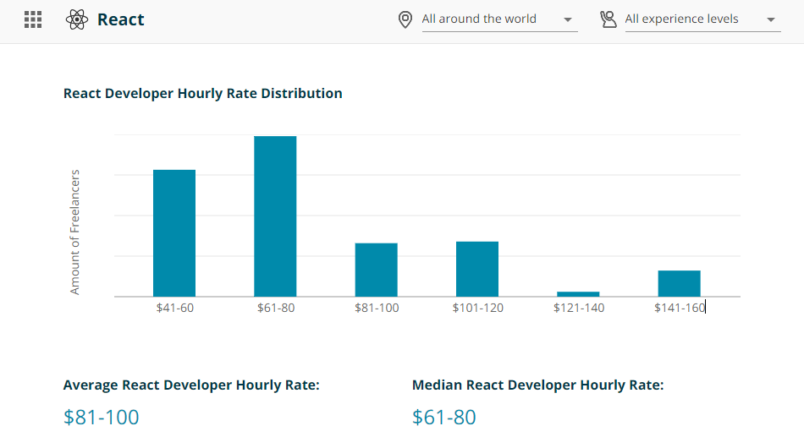This screenshot has height=437, width=804.
Task: Click the React atom logo icon
Action: pyautogui.click(x=76, y=19)
